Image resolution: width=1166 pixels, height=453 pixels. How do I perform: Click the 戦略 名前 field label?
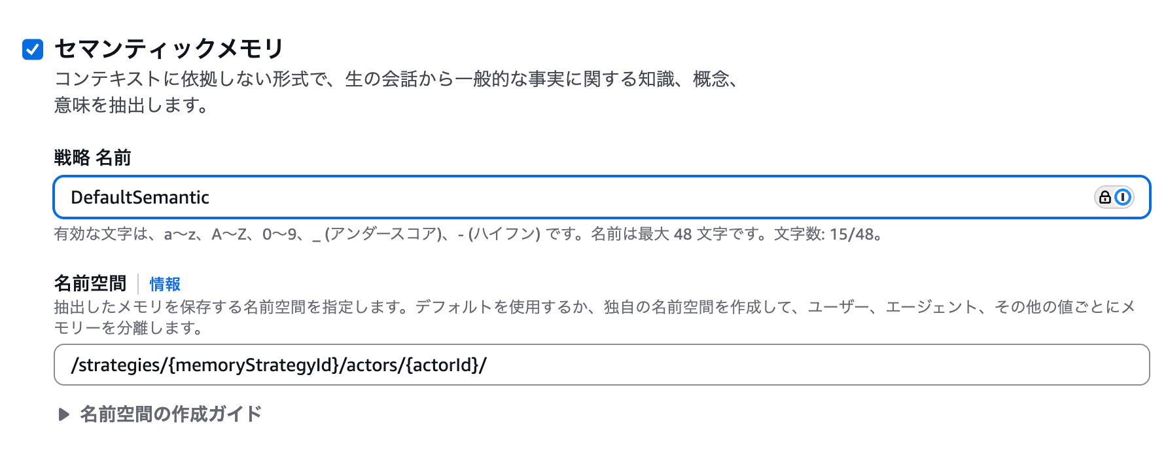[92, 158]
